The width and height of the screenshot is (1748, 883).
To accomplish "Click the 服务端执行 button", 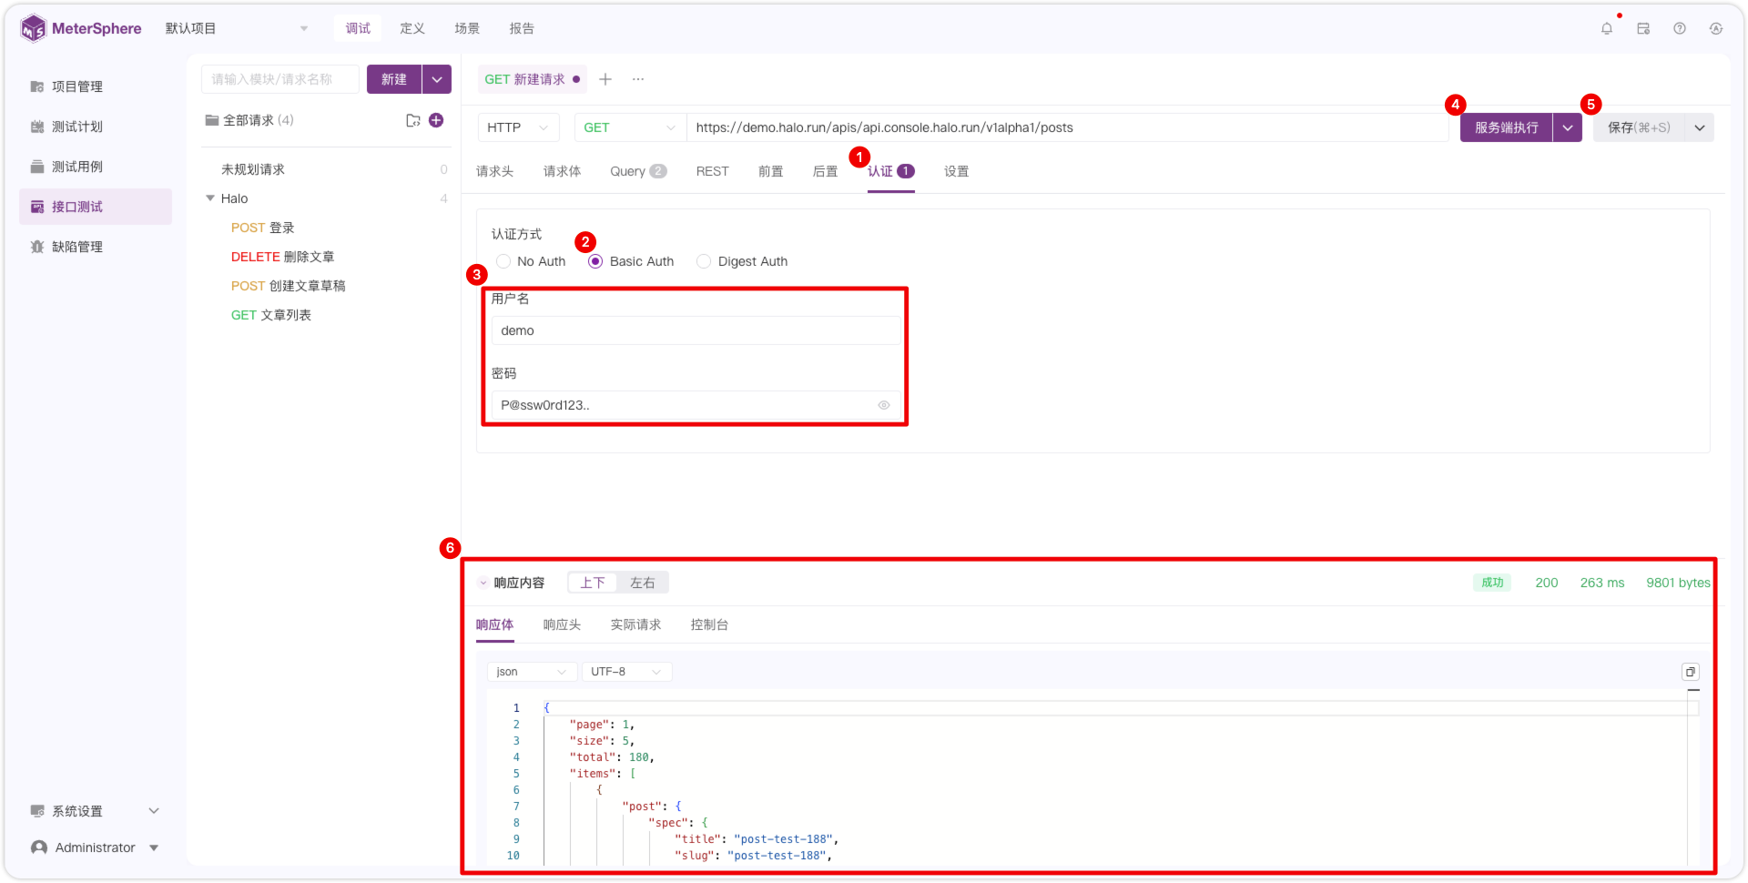I will (x=1507, y=127).
